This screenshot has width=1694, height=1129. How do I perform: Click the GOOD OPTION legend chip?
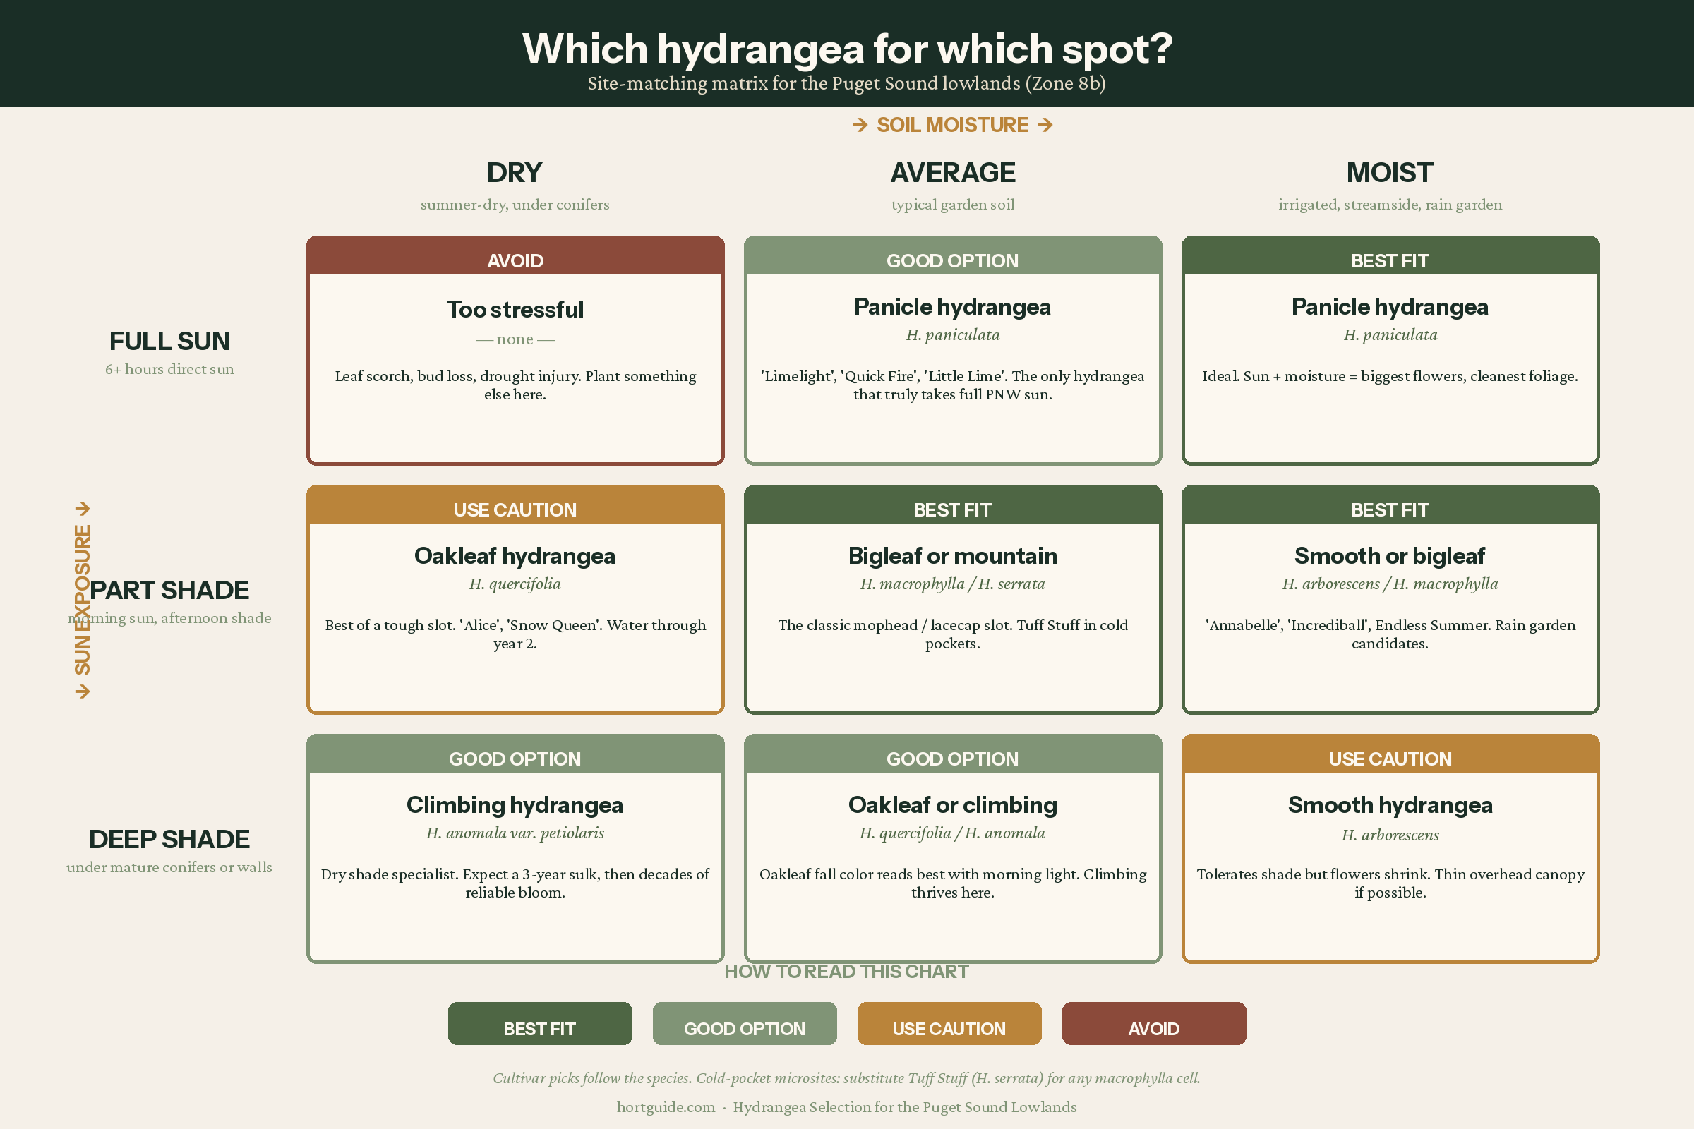pos(744,1023)
